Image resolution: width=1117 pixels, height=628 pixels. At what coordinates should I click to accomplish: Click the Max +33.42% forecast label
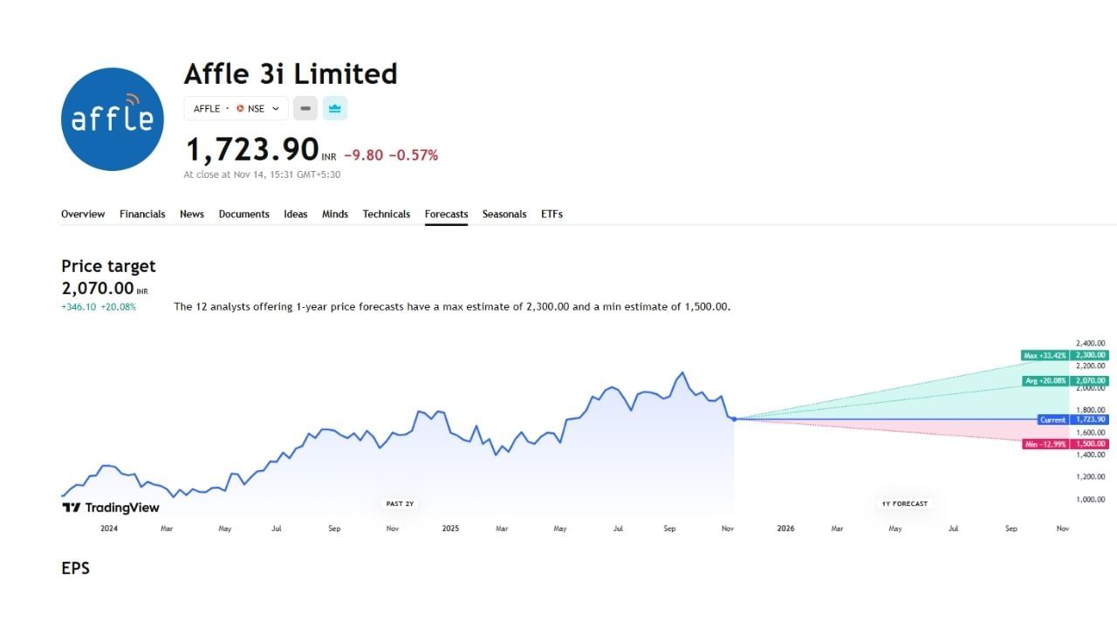[x=1045, y=355]
